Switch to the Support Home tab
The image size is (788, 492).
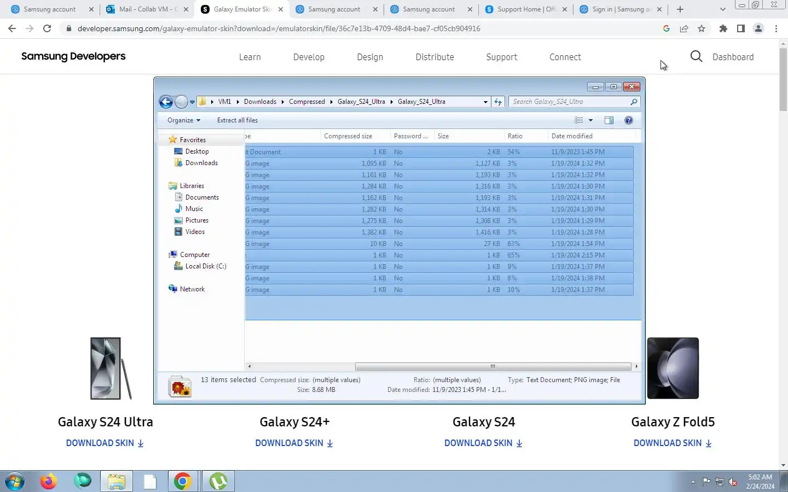point(525,9)
